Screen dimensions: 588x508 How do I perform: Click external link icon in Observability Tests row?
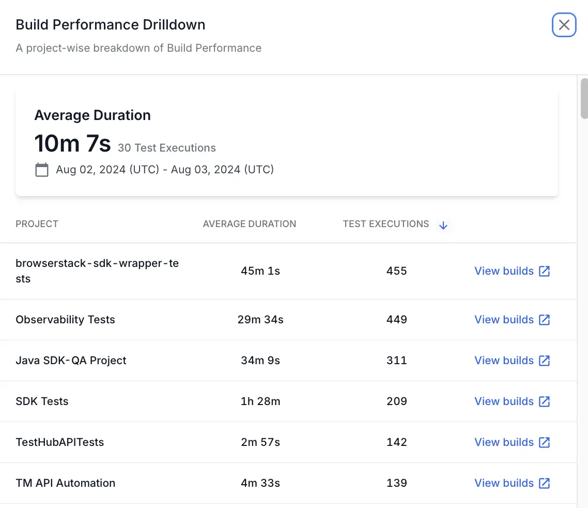click(x=545, y=320)
